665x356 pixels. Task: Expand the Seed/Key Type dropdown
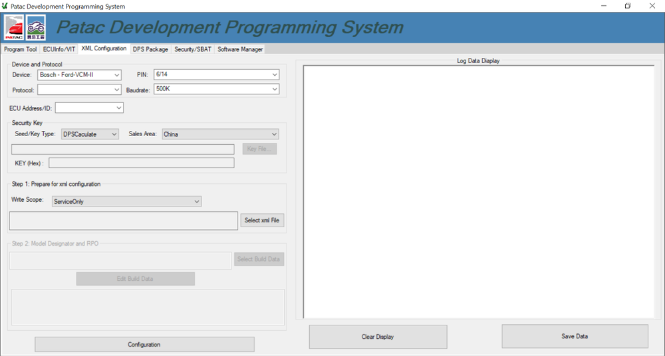click(x=90, y=134)
